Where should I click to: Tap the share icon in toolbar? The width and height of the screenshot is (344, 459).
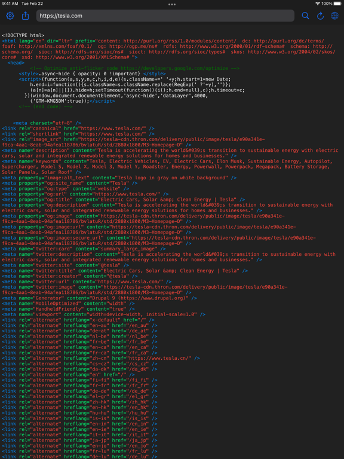[26, 16]
